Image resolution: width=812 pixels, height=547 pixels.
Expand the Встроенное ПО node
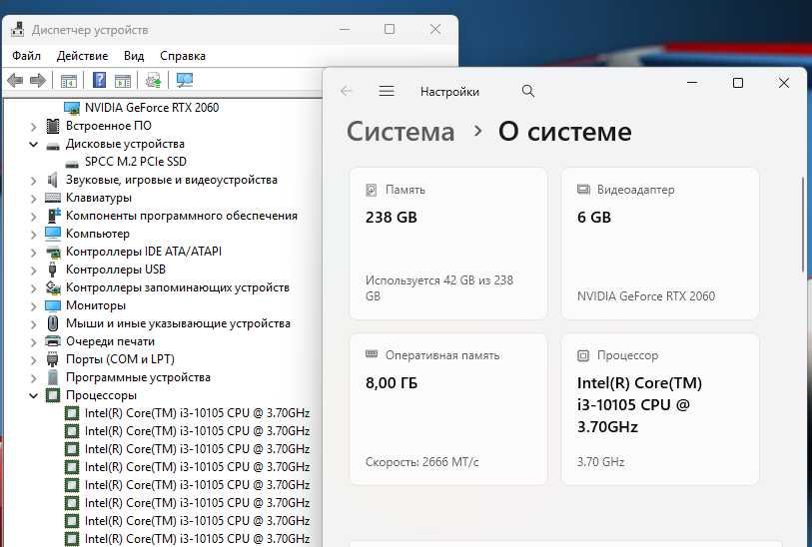point(34,127)
